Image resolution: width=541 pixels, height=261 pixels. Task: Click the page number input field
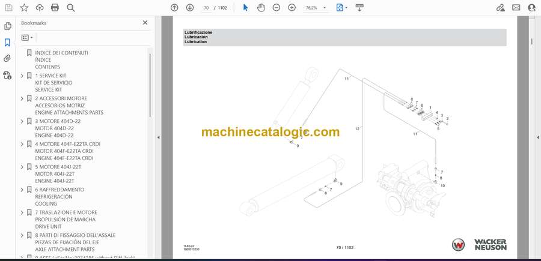pyautogui.click(x=206, y=8)
